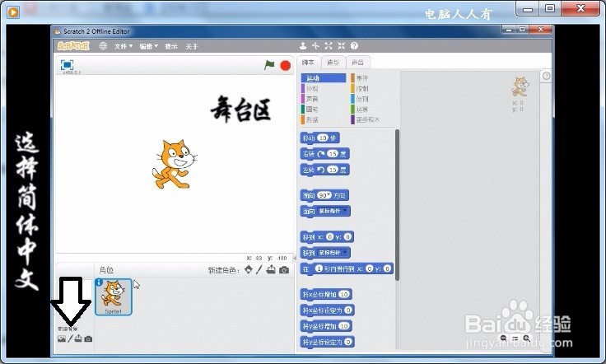Create a new backdrop from camera
606x364 pixels.
pos(88,339)
